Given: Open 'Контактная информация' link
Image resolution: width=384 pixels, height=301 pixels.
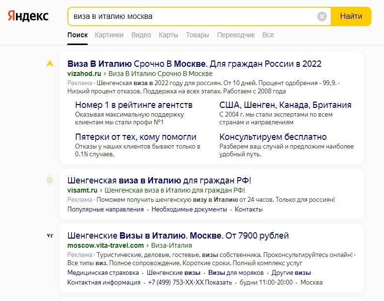Looking at the screenshot, I should [x=104, y=283].
